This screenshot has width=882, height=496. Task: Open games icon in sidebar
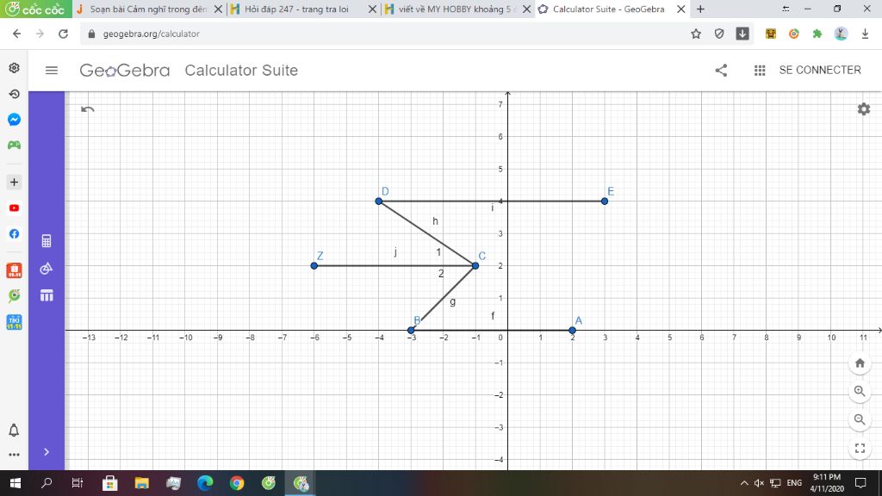14,145
